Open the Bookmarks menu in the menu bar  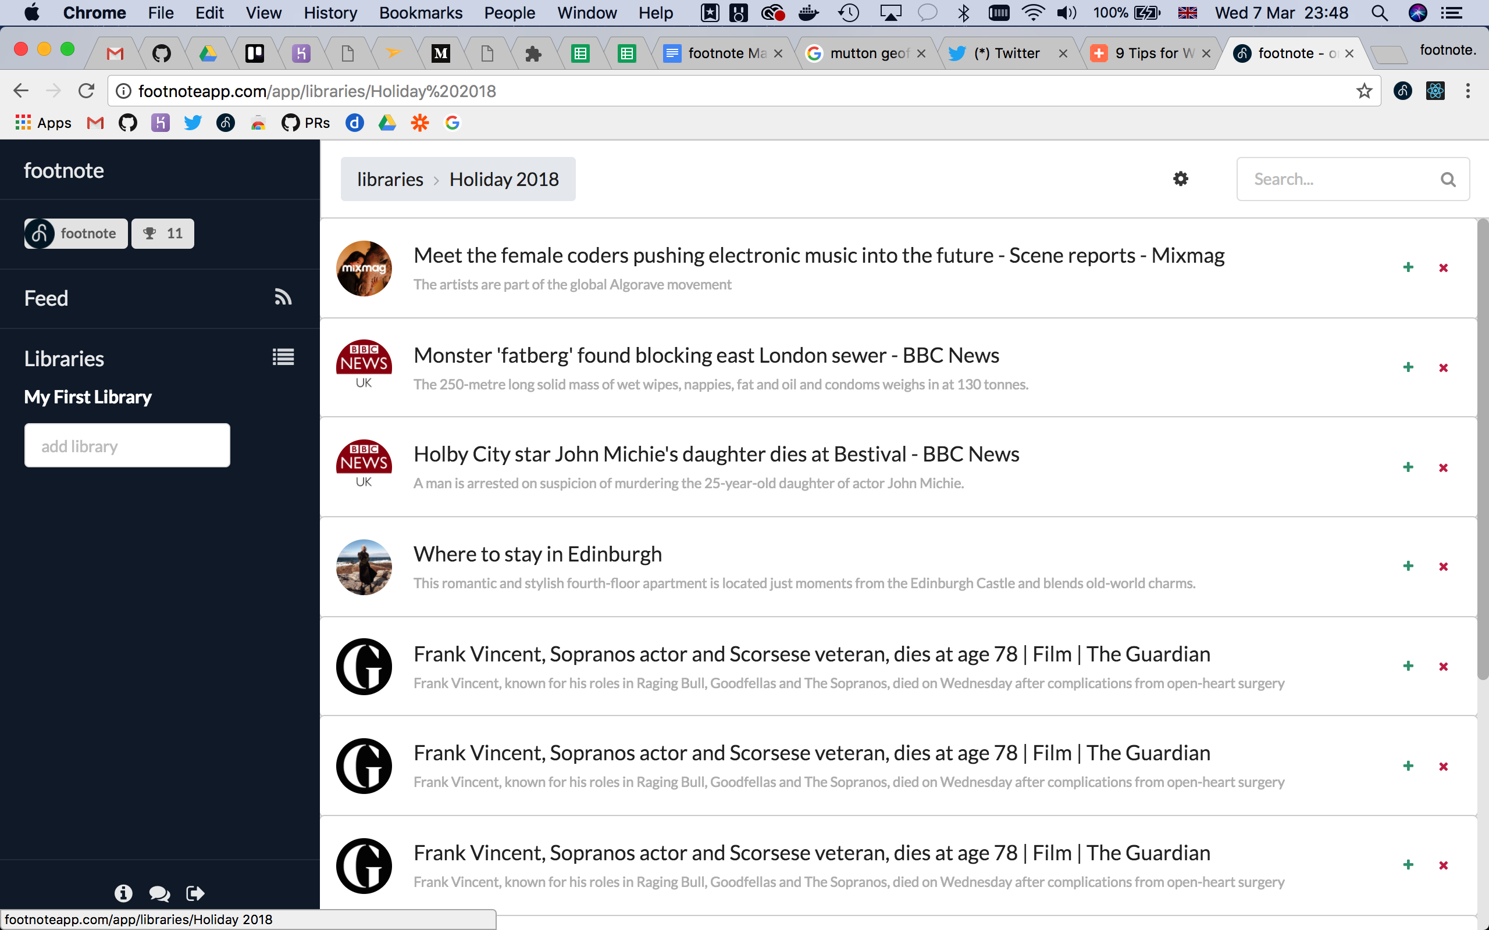[x=421, y=13]
